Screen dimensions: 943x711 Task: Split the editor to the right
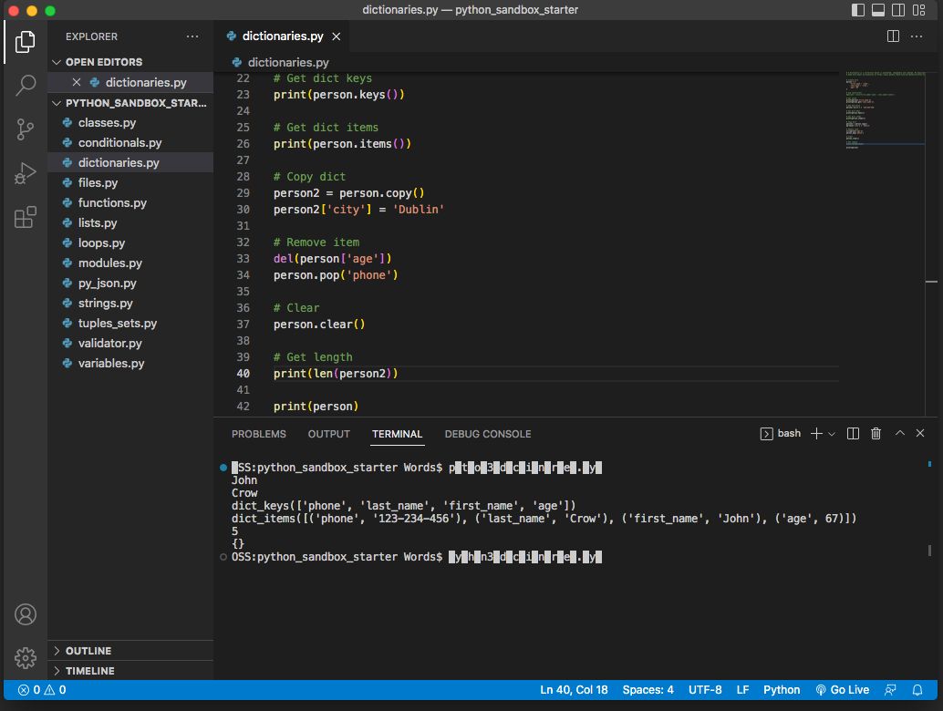893,36
